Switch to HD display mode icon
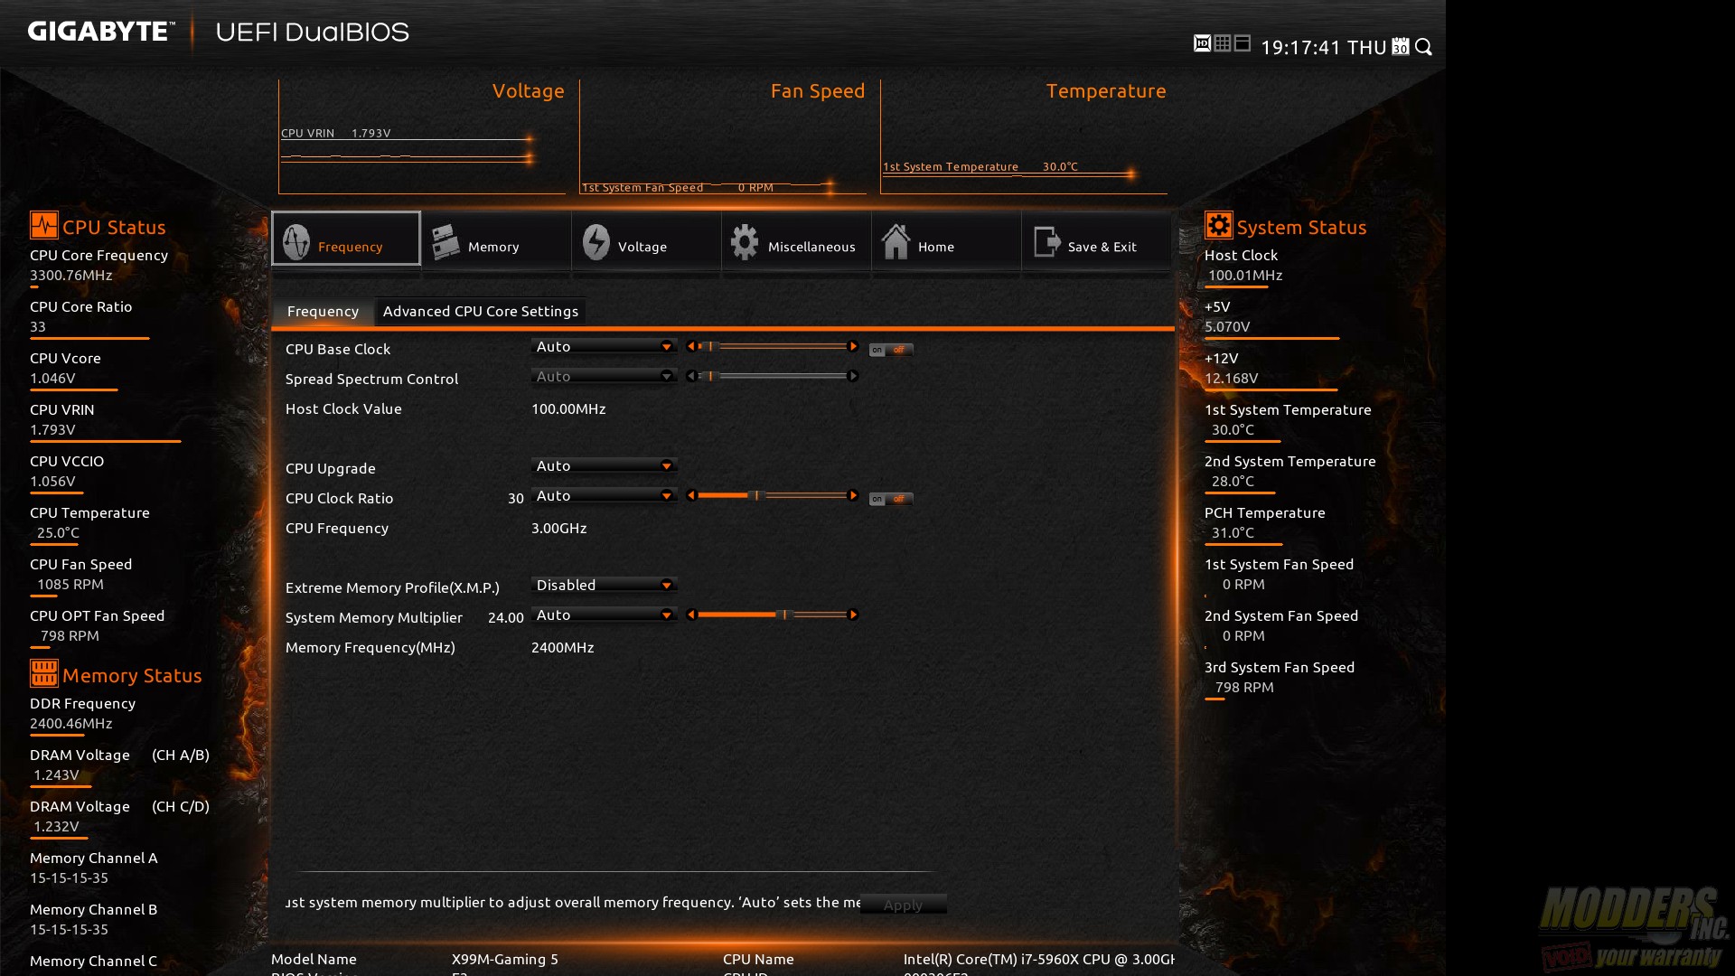This screenshot has height=976, width=1735. point(1202,43)
